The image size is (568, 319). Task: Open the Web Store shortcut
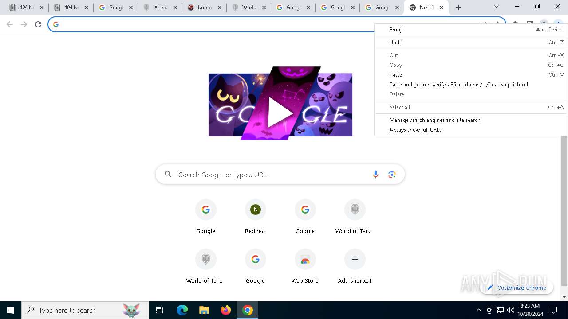coord(305,266)
